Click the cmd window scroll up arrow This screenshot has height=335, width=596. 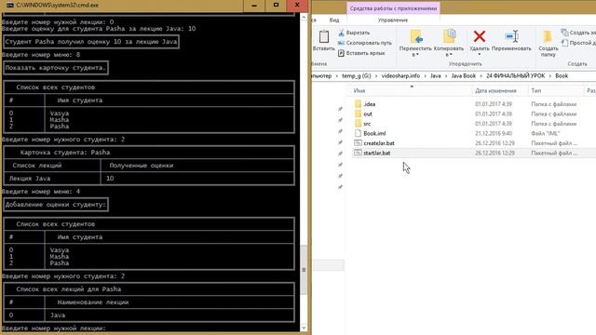[304, 18]
